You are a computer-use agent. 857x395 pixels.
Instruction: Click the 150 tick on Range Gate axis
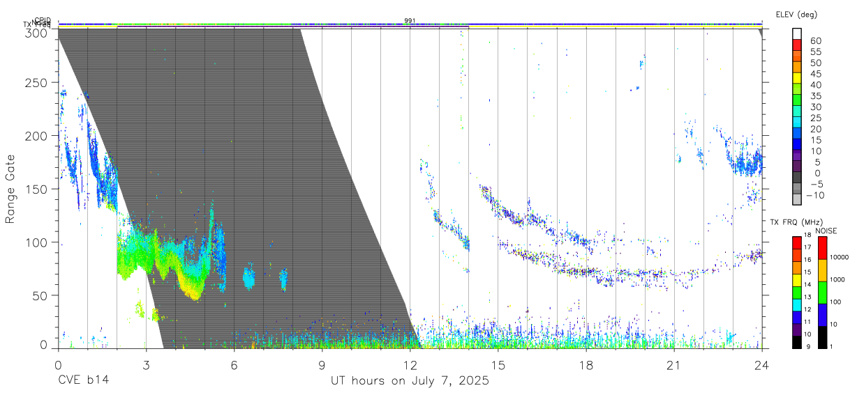(x=36, y=189)
